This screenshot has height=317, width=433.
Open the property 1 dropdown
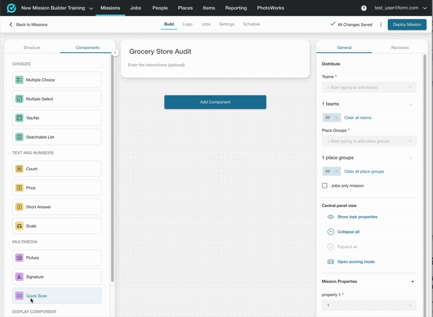[369, 306]
